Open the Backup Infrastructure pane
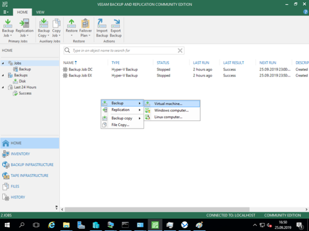309x231 pixels. 32,164
